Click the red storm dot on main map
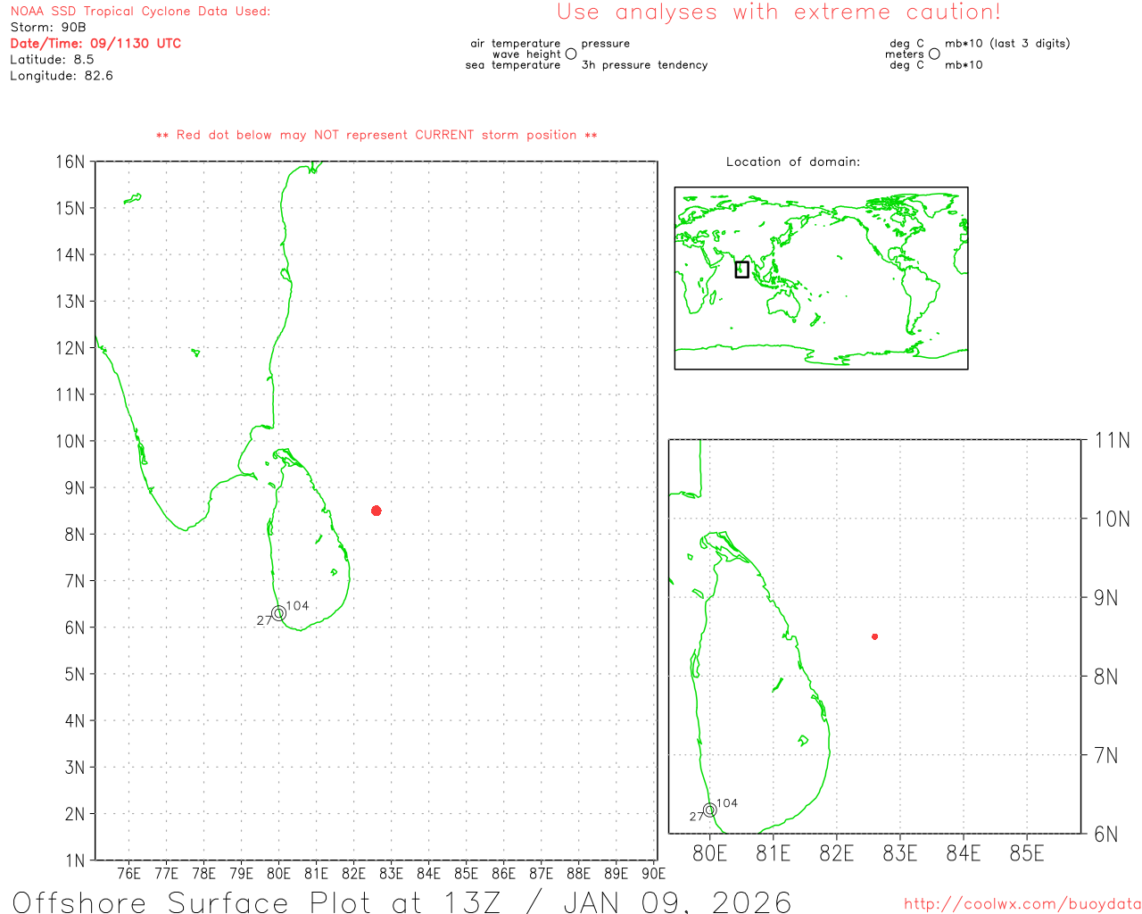This screenshot has width=1142, height=914. coord(377,511)
